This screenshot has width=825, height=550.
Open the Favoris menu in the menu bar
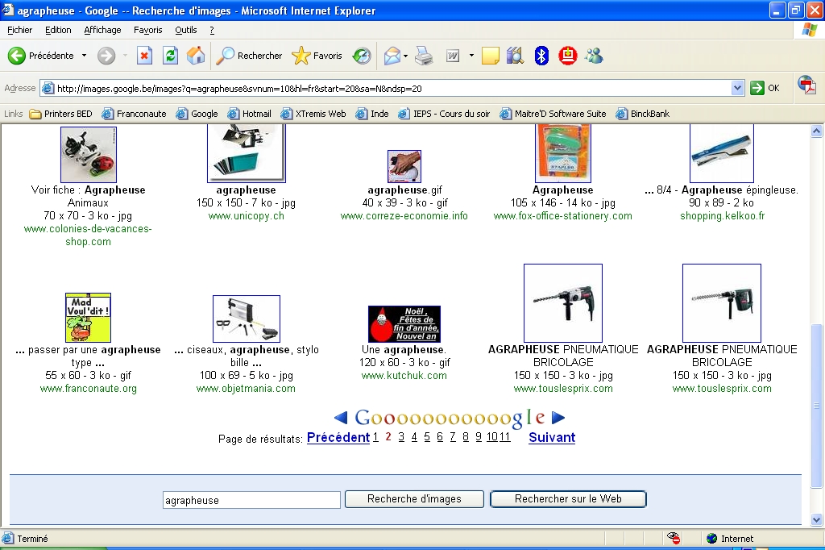148,30
